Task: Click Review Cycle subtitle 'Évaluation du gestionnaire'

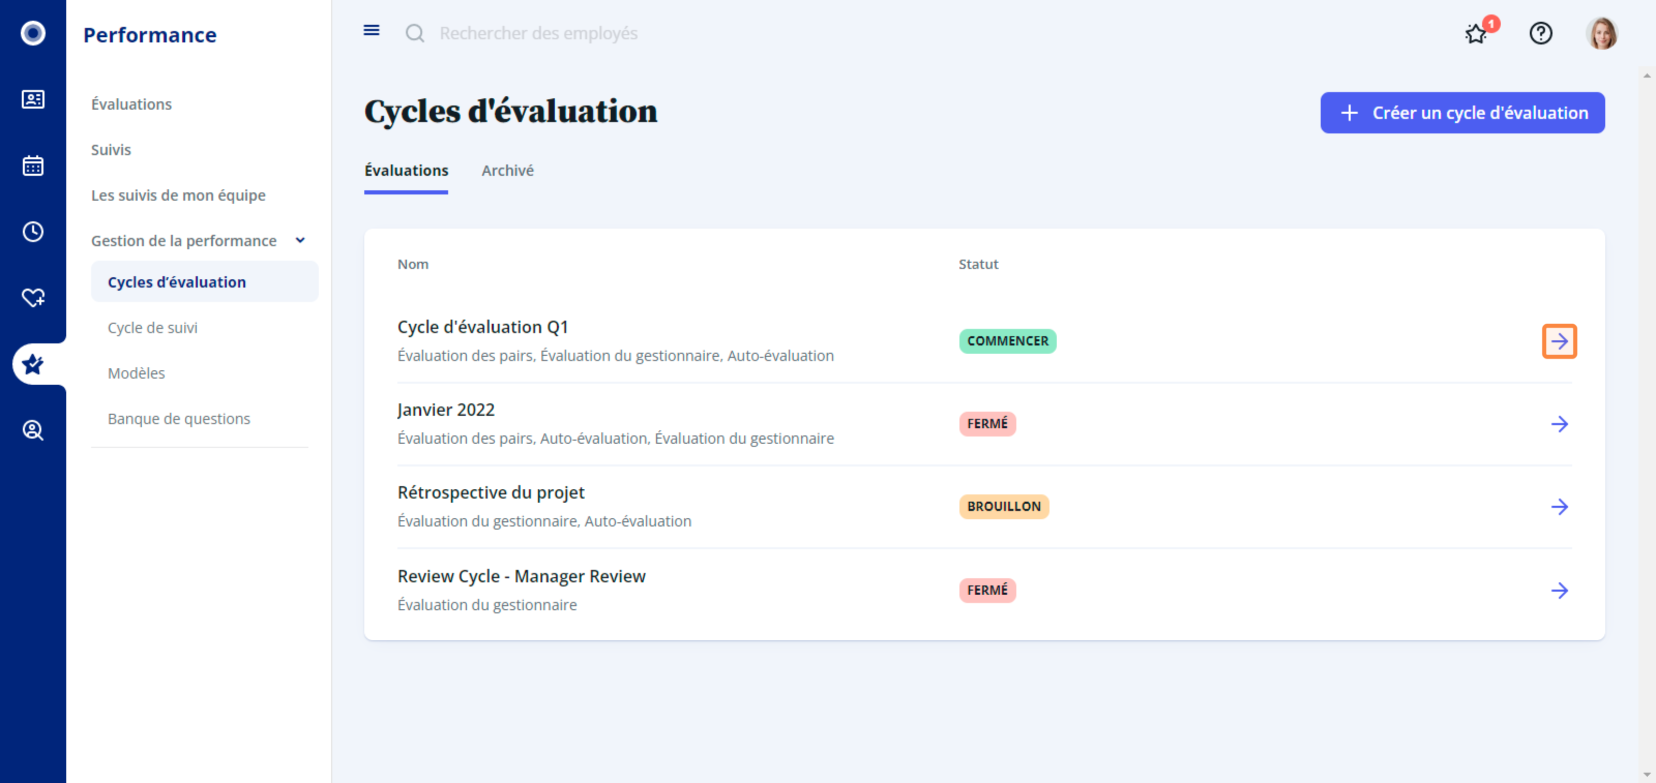Action: (486, 605)
